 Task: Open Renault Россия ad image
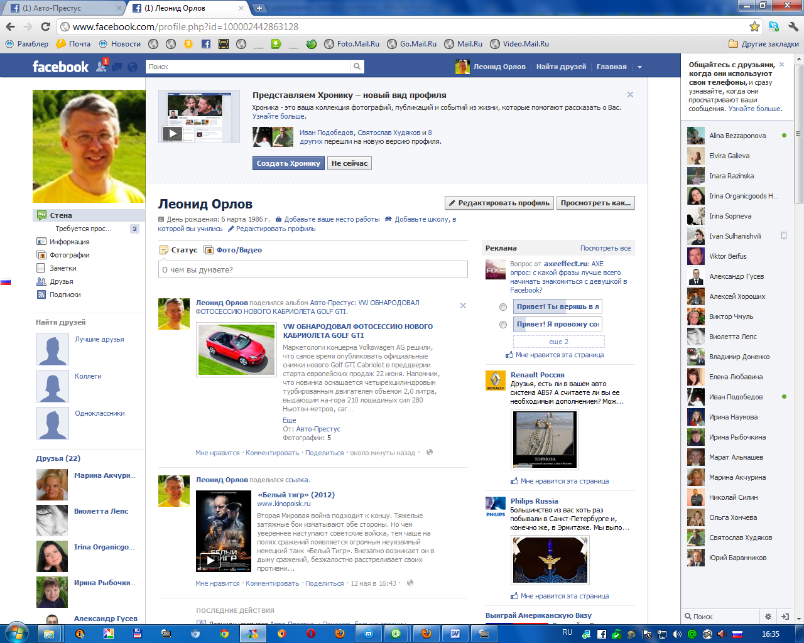(545, 440)
